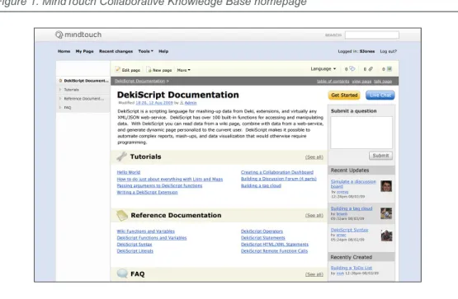Viewport: 458px width, 299px height.
Task: Expand Reference Document sidebar tree item
Action: (x=60, y=99)
